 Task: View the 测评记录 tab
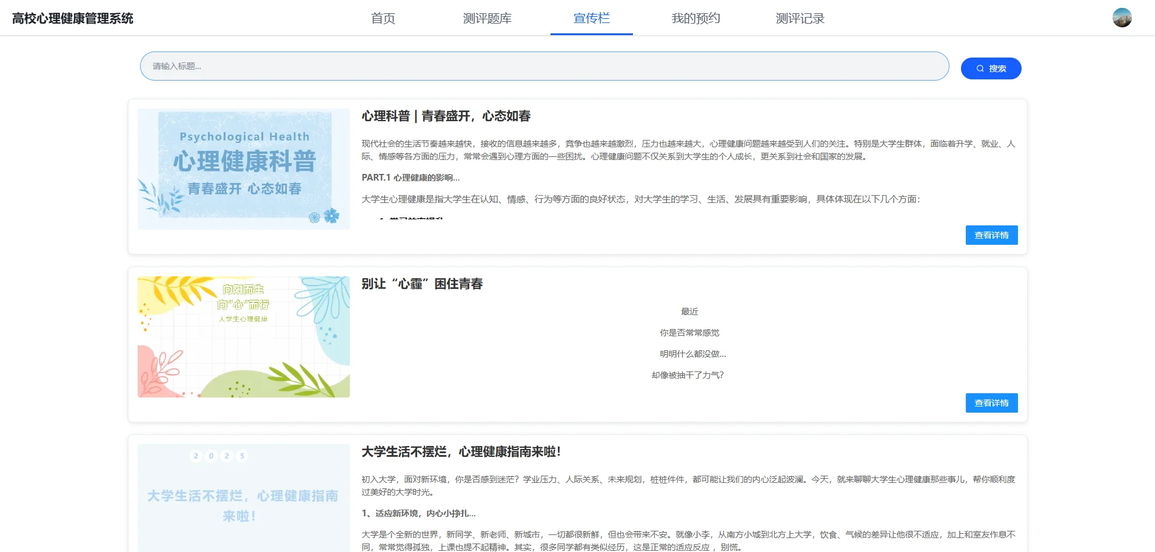[x=800, y=18]
